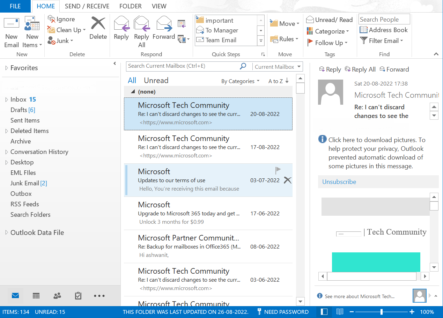Open the Drafts folder
Viewport: 443px width, 318px height.
point(23,110)
